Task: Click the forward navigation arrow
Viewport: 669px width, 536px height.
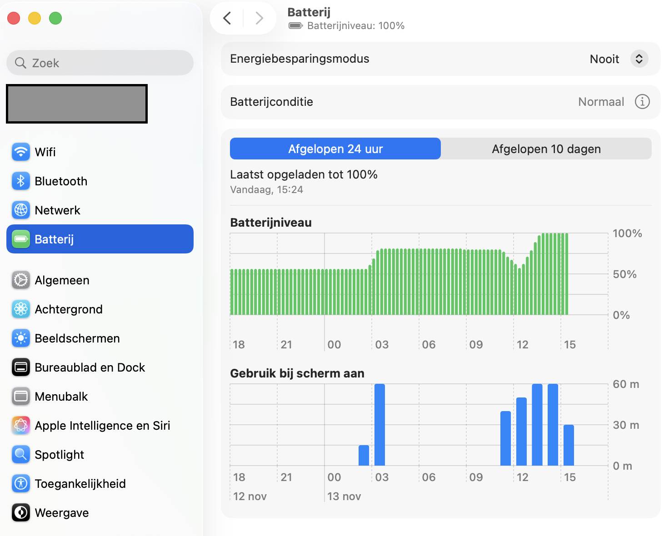Action: [259, 18]
